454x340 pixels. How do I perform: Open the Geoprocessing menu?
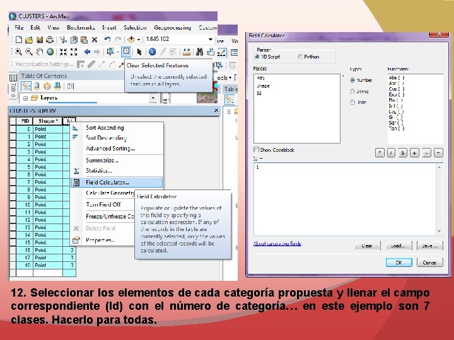click(x=172, y=28)
